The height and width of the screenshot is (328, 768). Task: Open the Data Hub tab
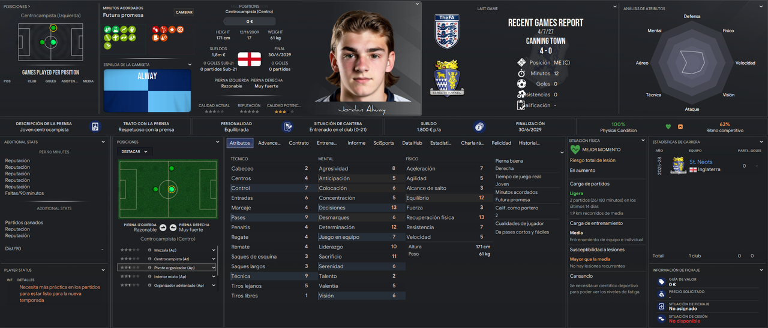pos(412,143)
